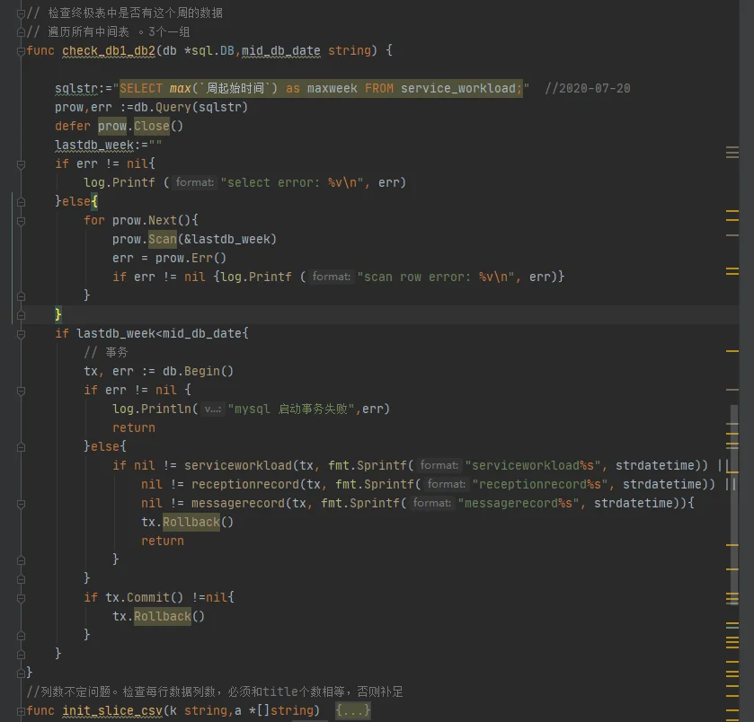The image size is (754, 722).
Task: Click the 检查终极表 comment on first line
Action: [x=125, y=13]
